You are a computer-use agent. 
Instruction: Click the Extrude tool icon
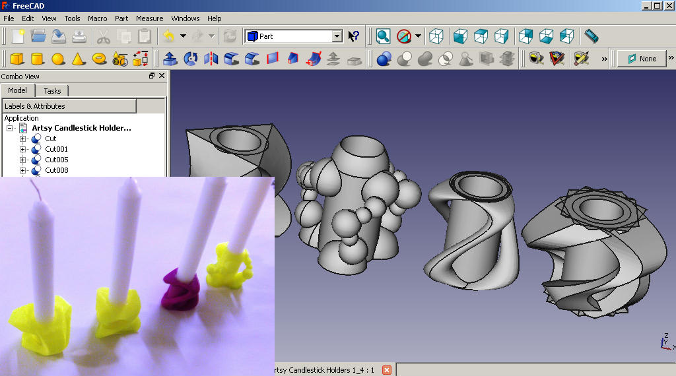170,59
